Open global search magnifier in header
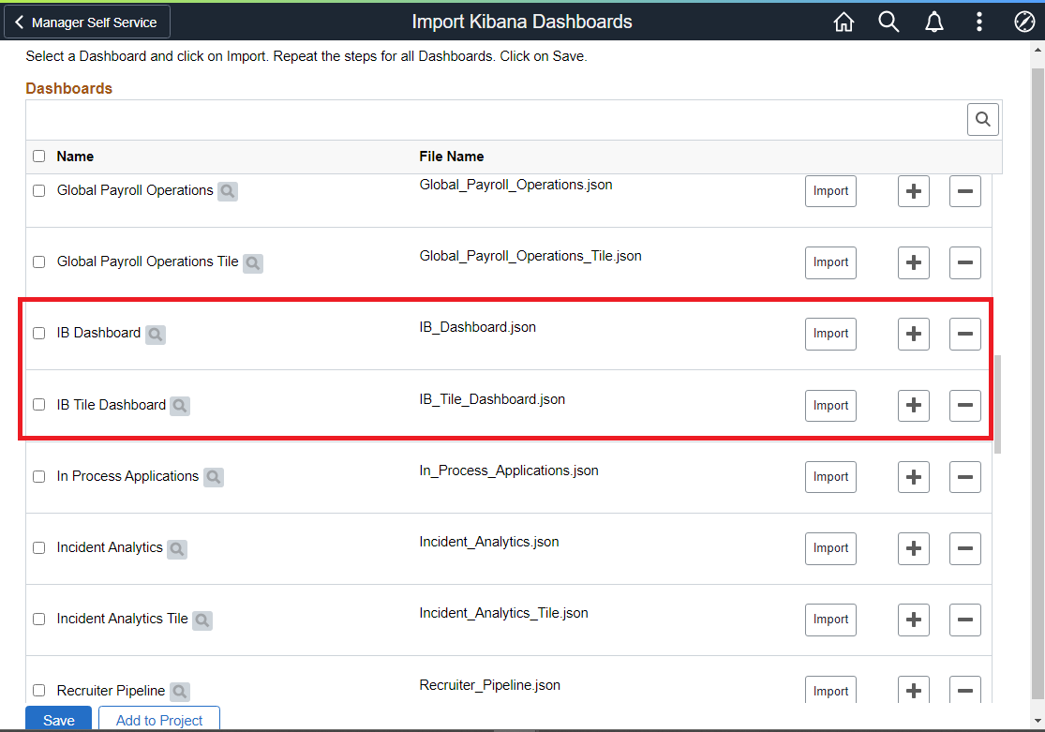Viewport: 1045px width, 732px height. coord(888,22)
